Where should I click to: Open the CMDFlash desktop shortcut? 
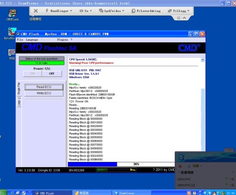[x=12, y=15]
